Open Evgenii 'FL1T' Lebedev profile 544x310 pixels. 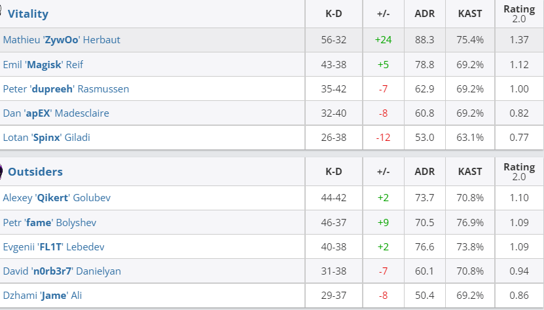click(x=54, y=246)
